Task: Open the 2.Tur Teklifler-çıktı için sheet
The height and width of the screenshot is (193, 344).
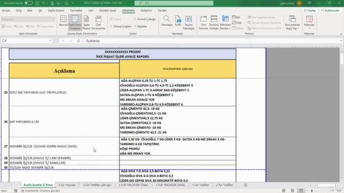Action: tap(97, 185)
